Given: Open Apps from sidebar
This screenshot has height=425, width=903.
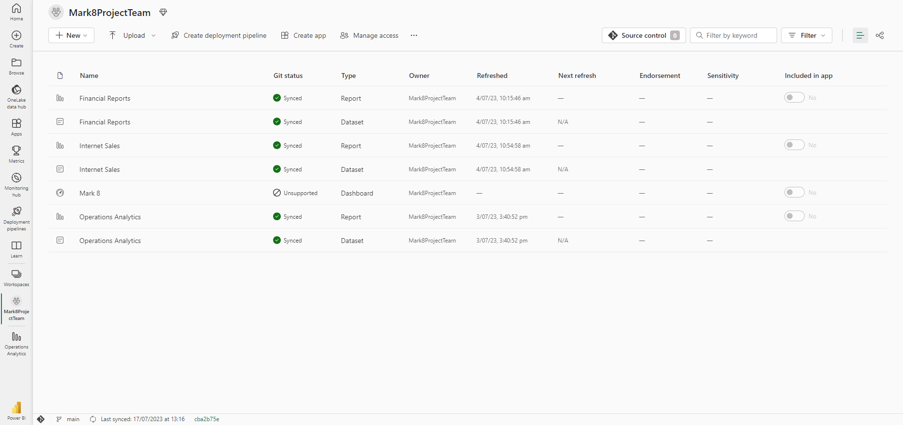Looking at the screenshot, I should point(16,127).
